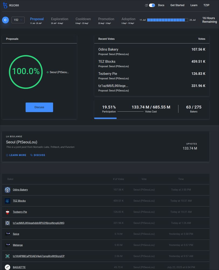This screenshot has width=219, height=270.
Task: Click the 100.0% proposal donut chart
Action: click(x=26, y=72)
